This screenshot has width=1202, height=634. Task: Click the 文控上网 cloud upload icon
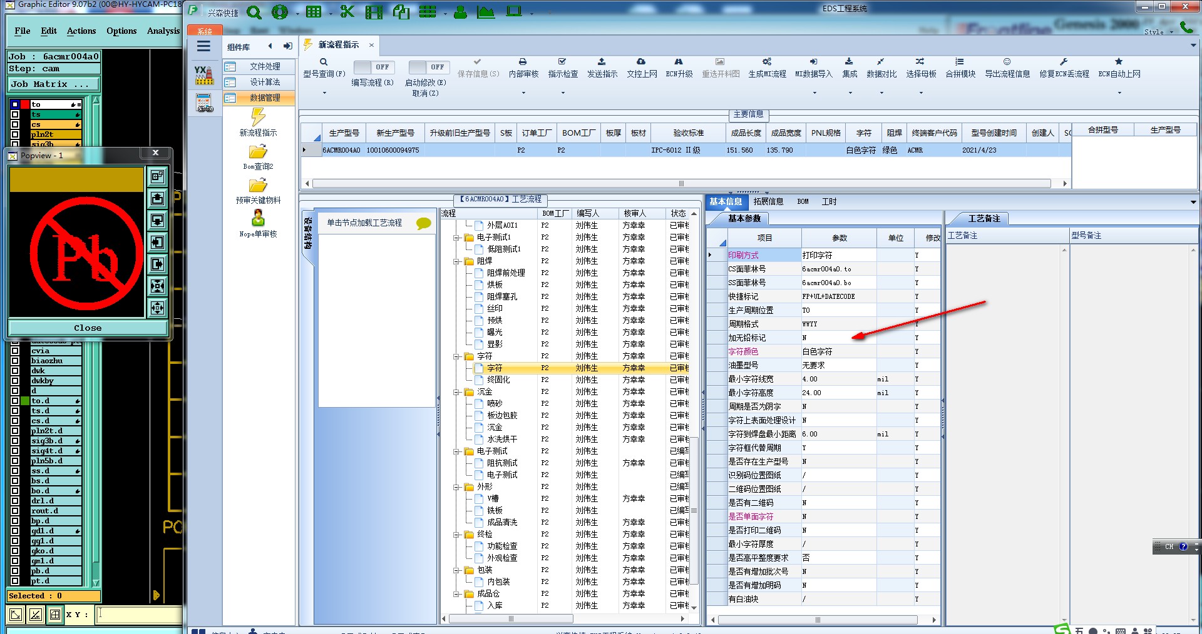[641, 62]
